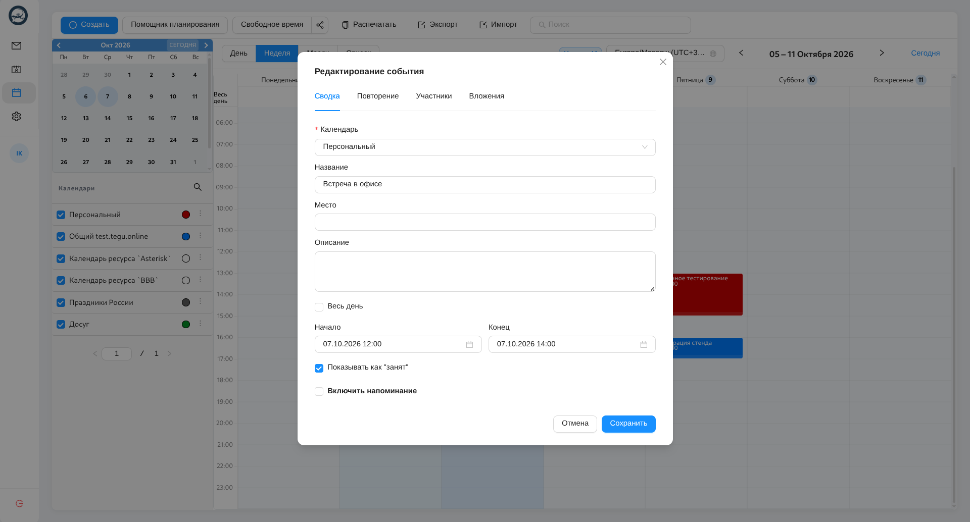Click the Импорт toolbar button
Image resolution: width=970 pixels, height=522 pixels.
[498, 25]
